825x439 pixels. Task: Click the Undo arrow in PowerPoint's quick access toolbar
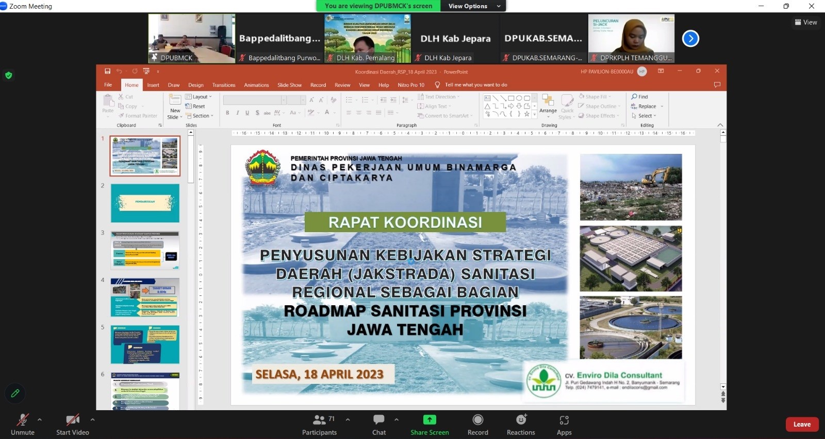coord(119,71)
